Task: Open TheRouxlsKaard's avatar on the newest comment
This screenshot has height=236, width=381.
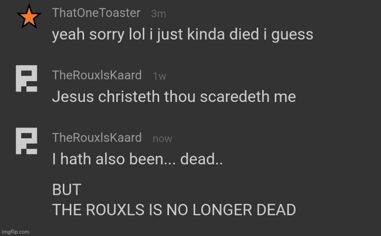Action: tap(26, 141)
